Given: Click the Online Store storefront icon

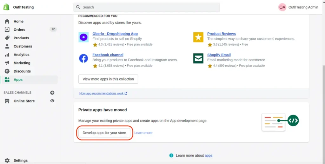Looking at the screenshot, I should pyautogui.click(x=7, y=101).
